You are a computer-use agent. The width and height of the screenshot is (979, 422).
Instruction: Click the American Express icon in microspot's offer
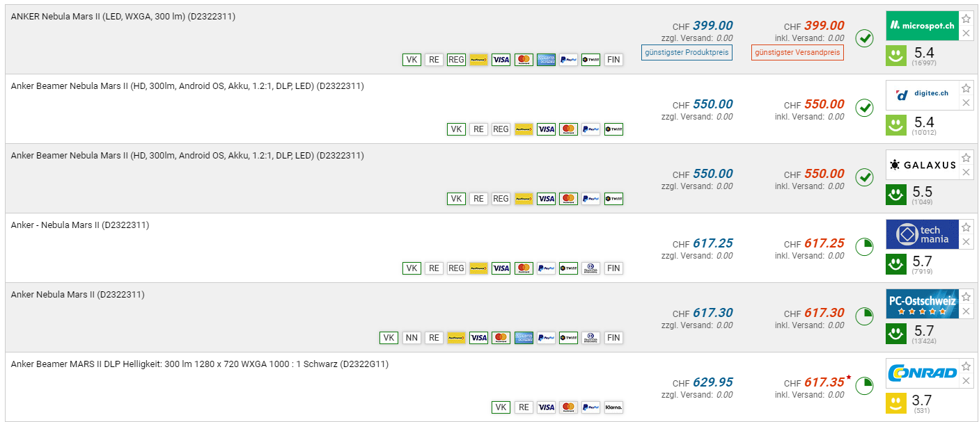[x=546, y=60]
